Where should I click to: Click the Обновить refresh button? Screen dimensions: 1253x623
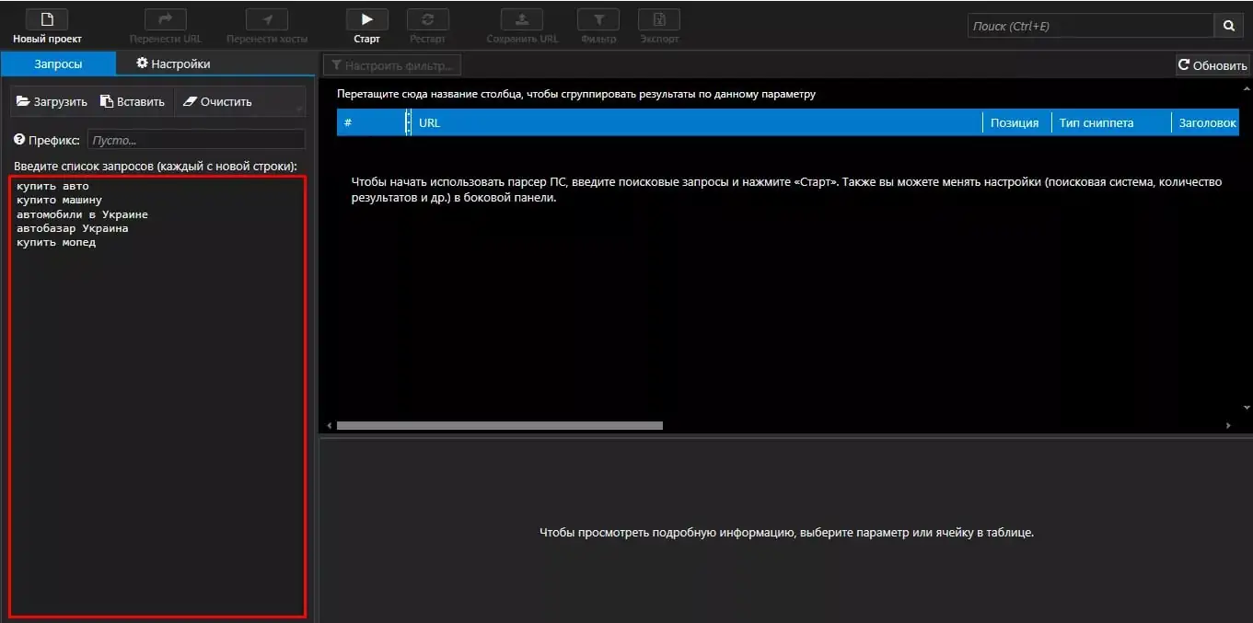click(x=1212, y=65)
